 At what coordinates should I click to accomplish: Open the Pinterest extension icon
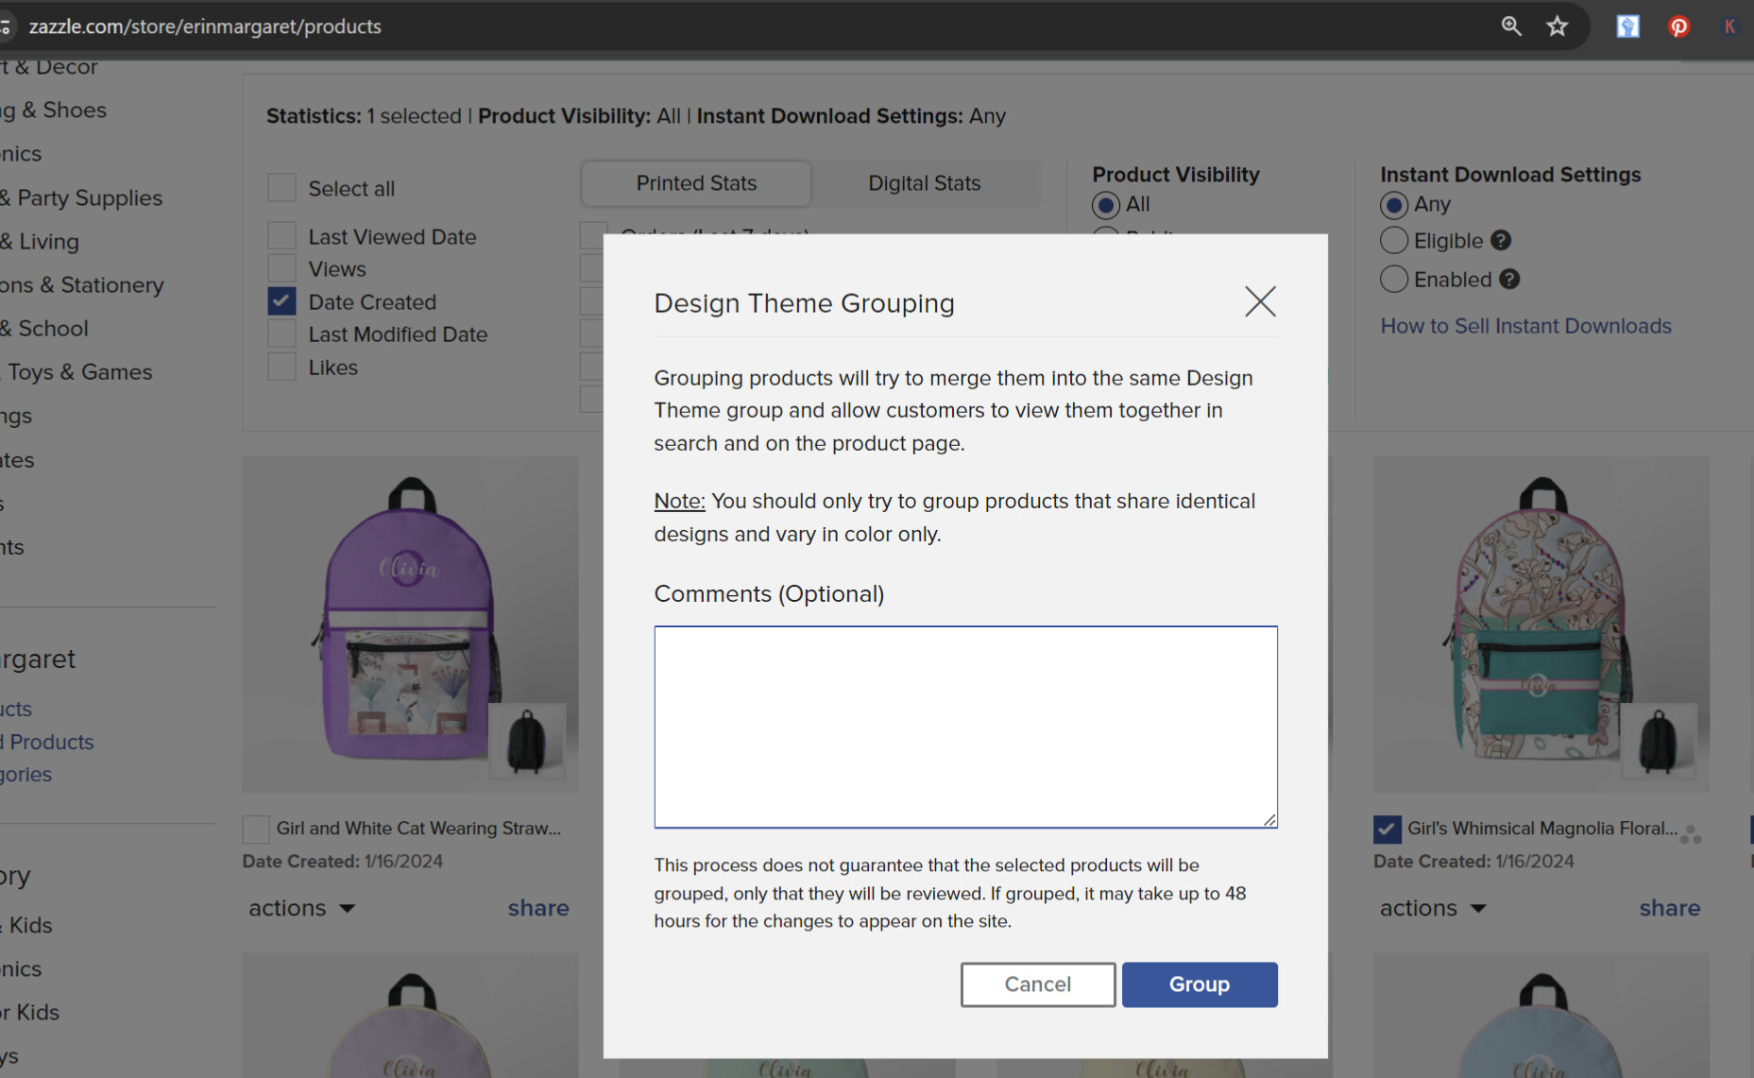point(1678,26)
